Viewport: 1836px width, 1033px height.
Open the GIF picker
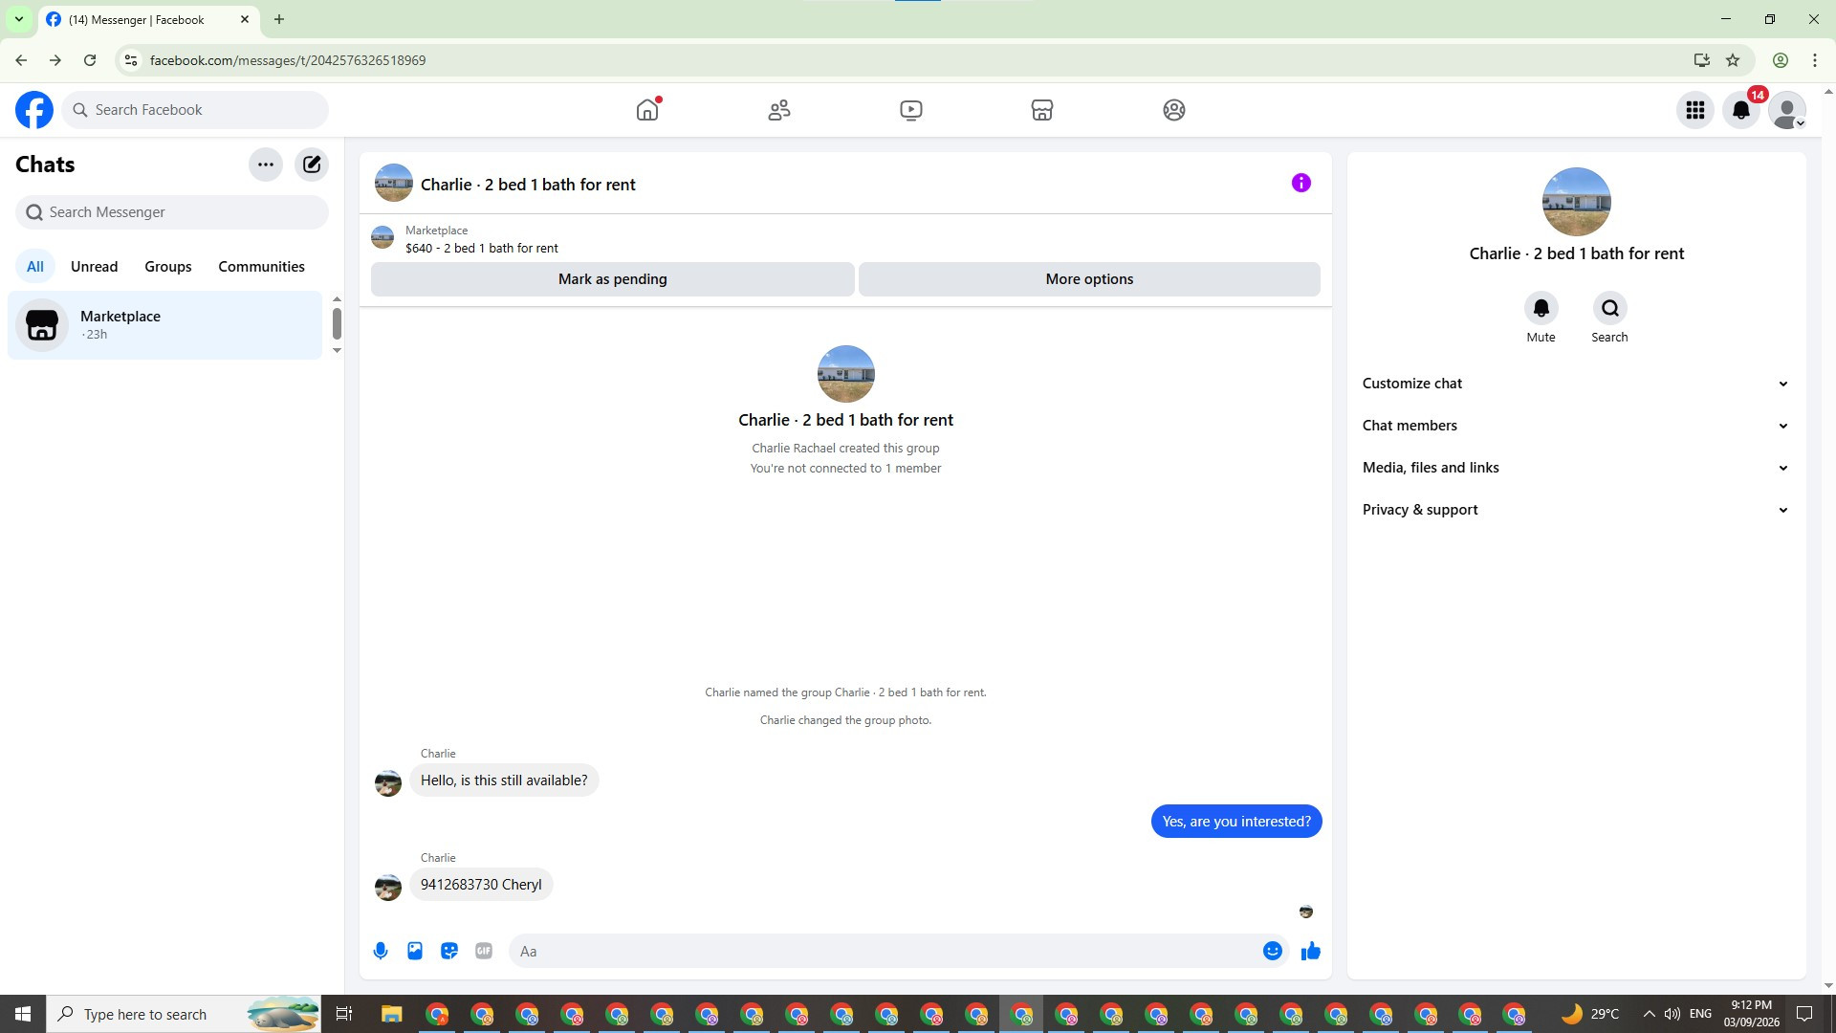(x=484, y=951)
